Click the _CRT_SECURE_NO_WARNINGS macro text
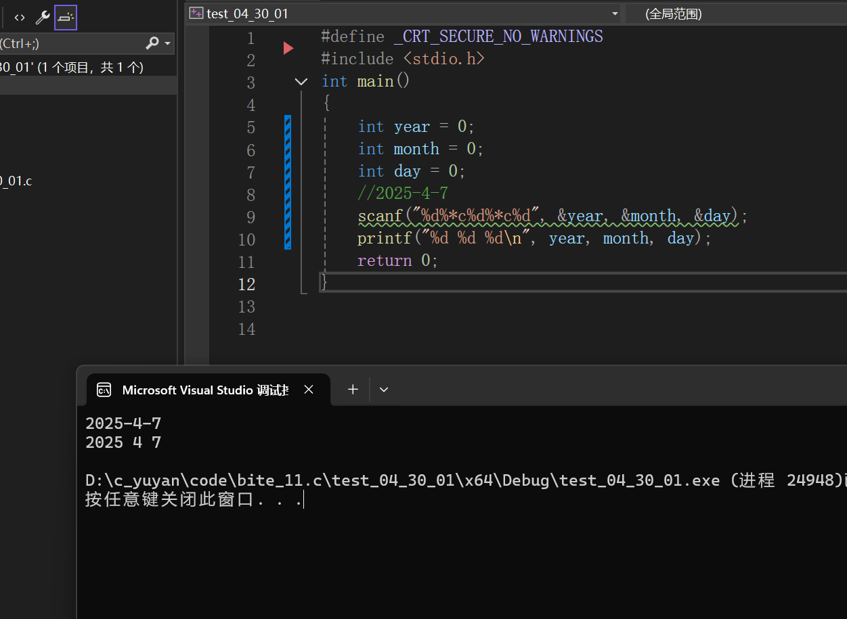The width and height of the screenshot is (847, 619). 498,37
